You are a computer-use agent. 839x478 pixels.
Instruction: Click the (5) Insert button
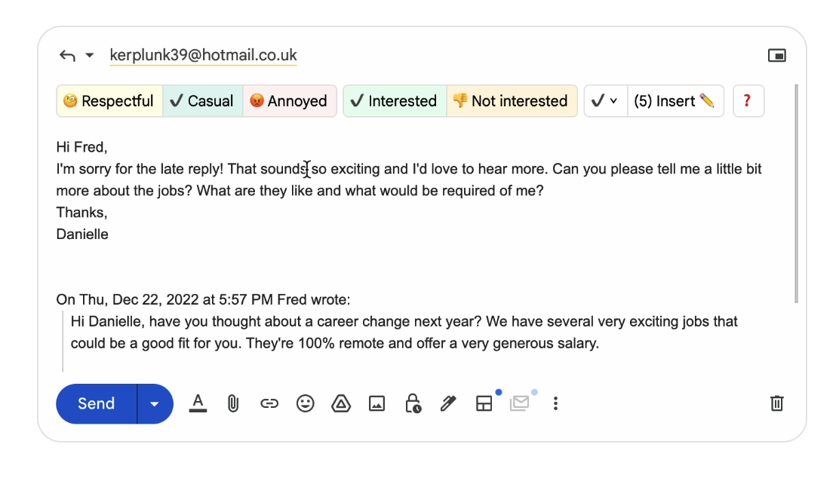point(675,101)
